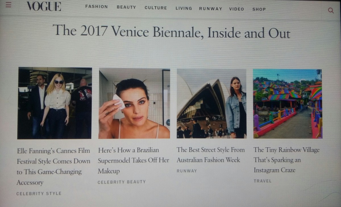Viewport: 341px width, 207px height.
Task: Open the rainbow village photo thumbnail
Action: click(x=288, y=104)
